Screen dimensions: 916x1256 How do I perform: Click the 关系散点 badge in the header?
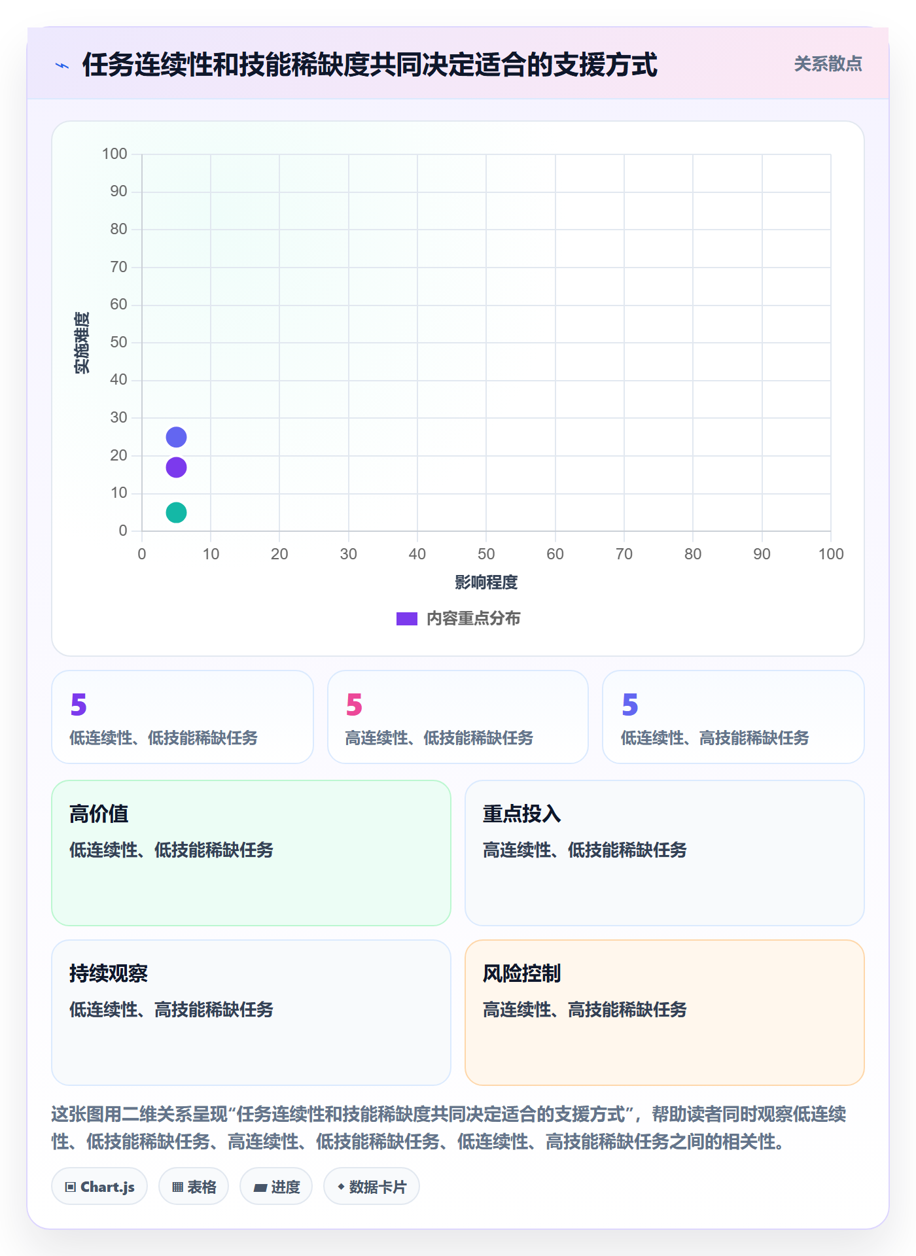[x=828, y=64]
